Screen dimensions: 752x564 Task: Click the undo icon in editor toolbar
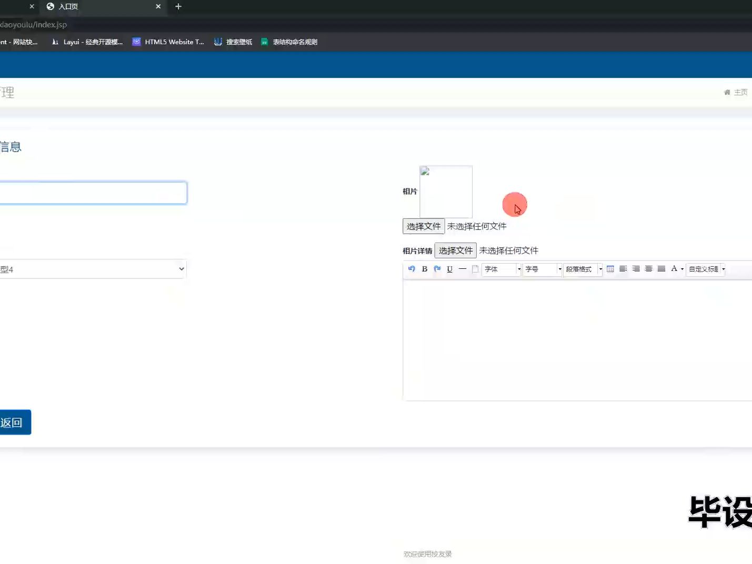(x=412, y=269)
